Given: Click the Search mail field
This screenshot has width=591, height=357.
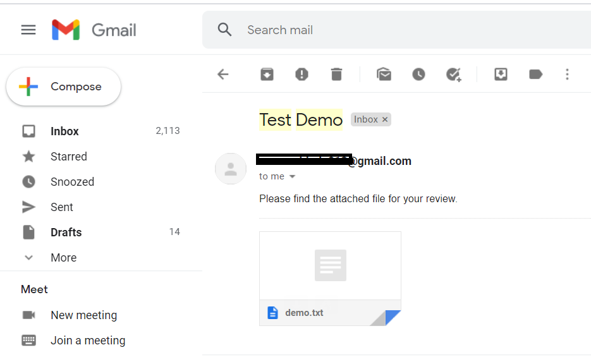Looking at the screenshot, I should tap(379, 30).
